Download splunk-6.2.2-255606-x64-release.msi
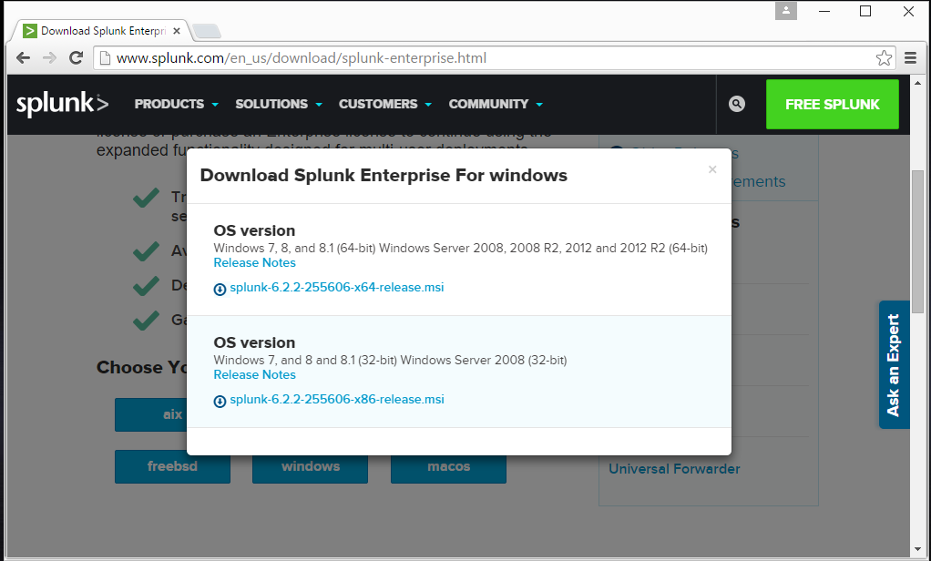The height and width of the screenshot is (561, 931). click(x=337, y=287)
